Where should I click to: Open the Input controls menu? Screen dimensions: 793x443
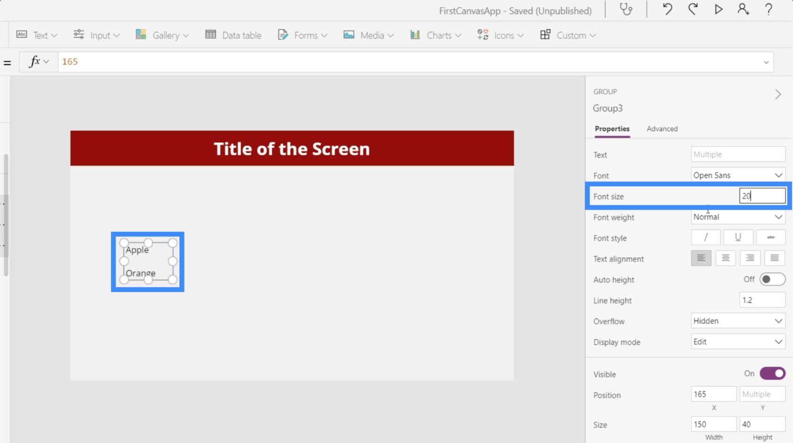(x=96, y=35)
